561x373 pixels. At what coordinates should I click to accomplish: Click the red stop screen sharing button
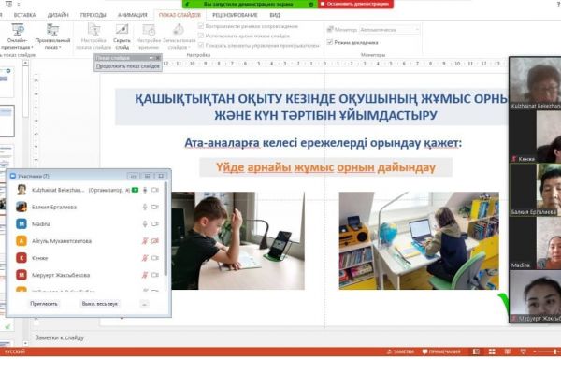point(355,4)
